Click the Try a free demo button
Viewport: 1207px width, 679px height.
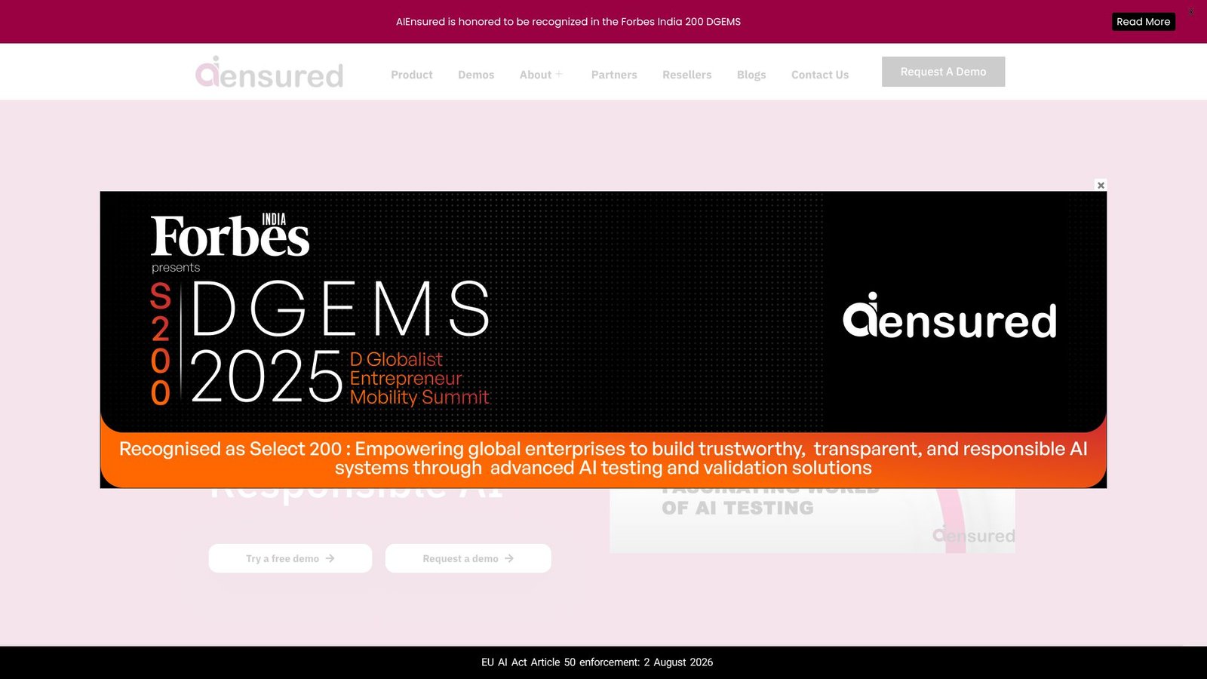pos(290,558)
